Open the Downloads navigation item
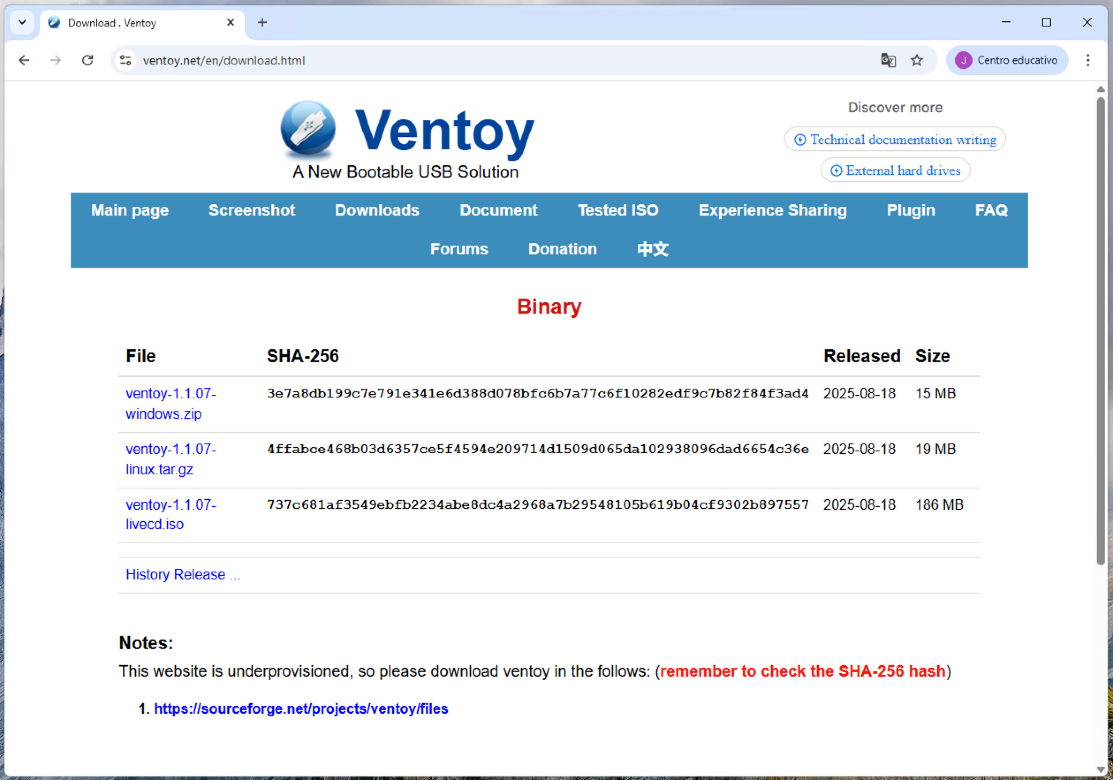1113x780 pixels. pos(377,210)
